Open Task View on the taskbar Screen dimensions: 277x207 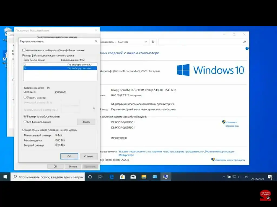[x=100, y=177]
